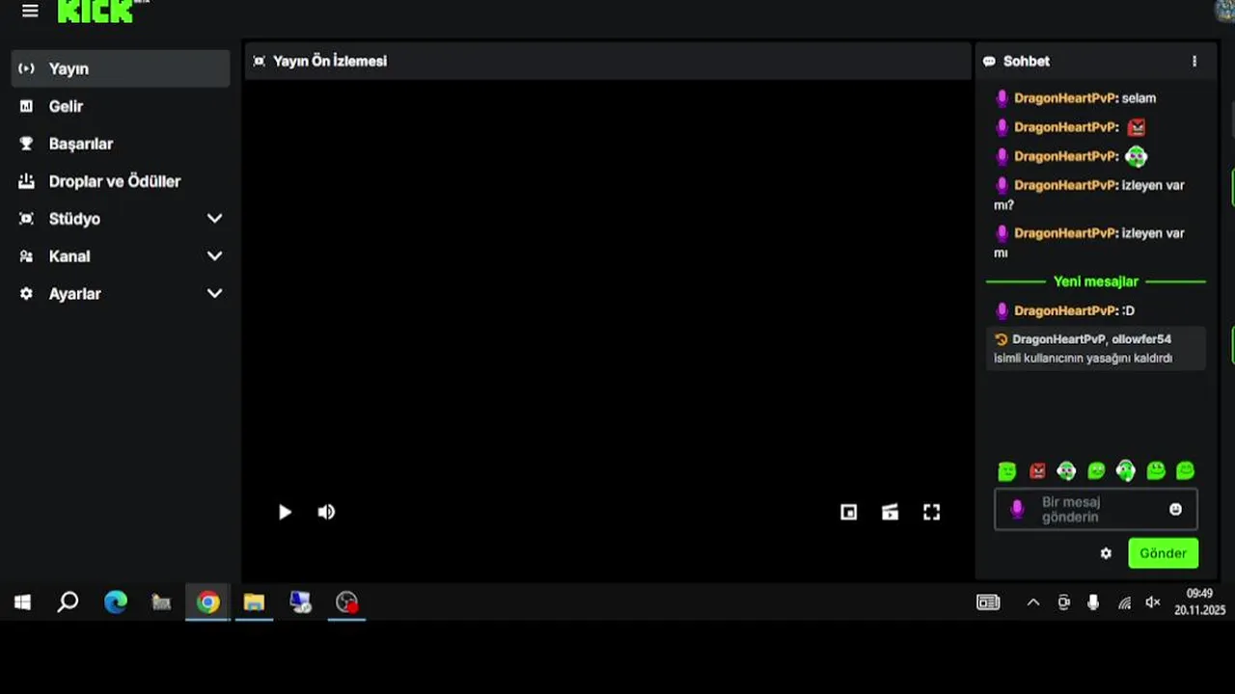Mute the stream preview volume

(x=327, y=512)
